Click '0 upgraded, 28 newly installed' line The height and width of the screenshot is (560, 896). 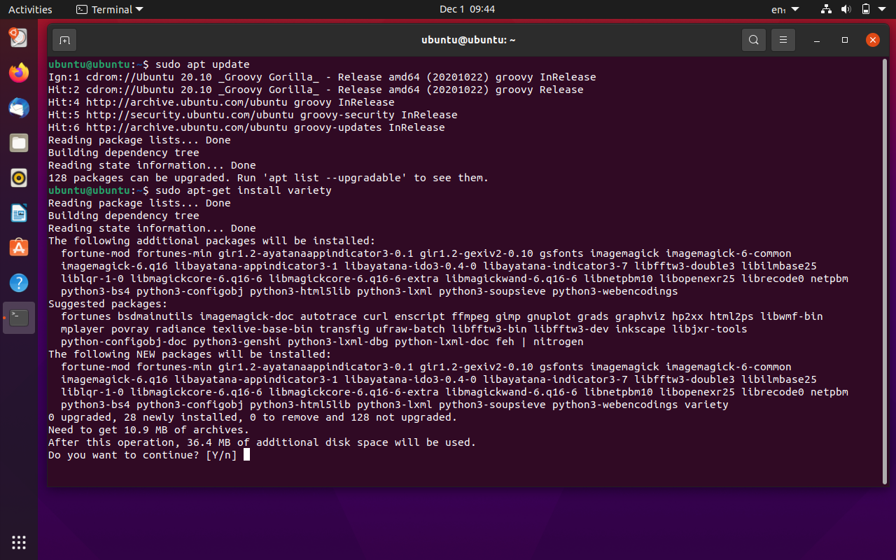tap(253, 417)
